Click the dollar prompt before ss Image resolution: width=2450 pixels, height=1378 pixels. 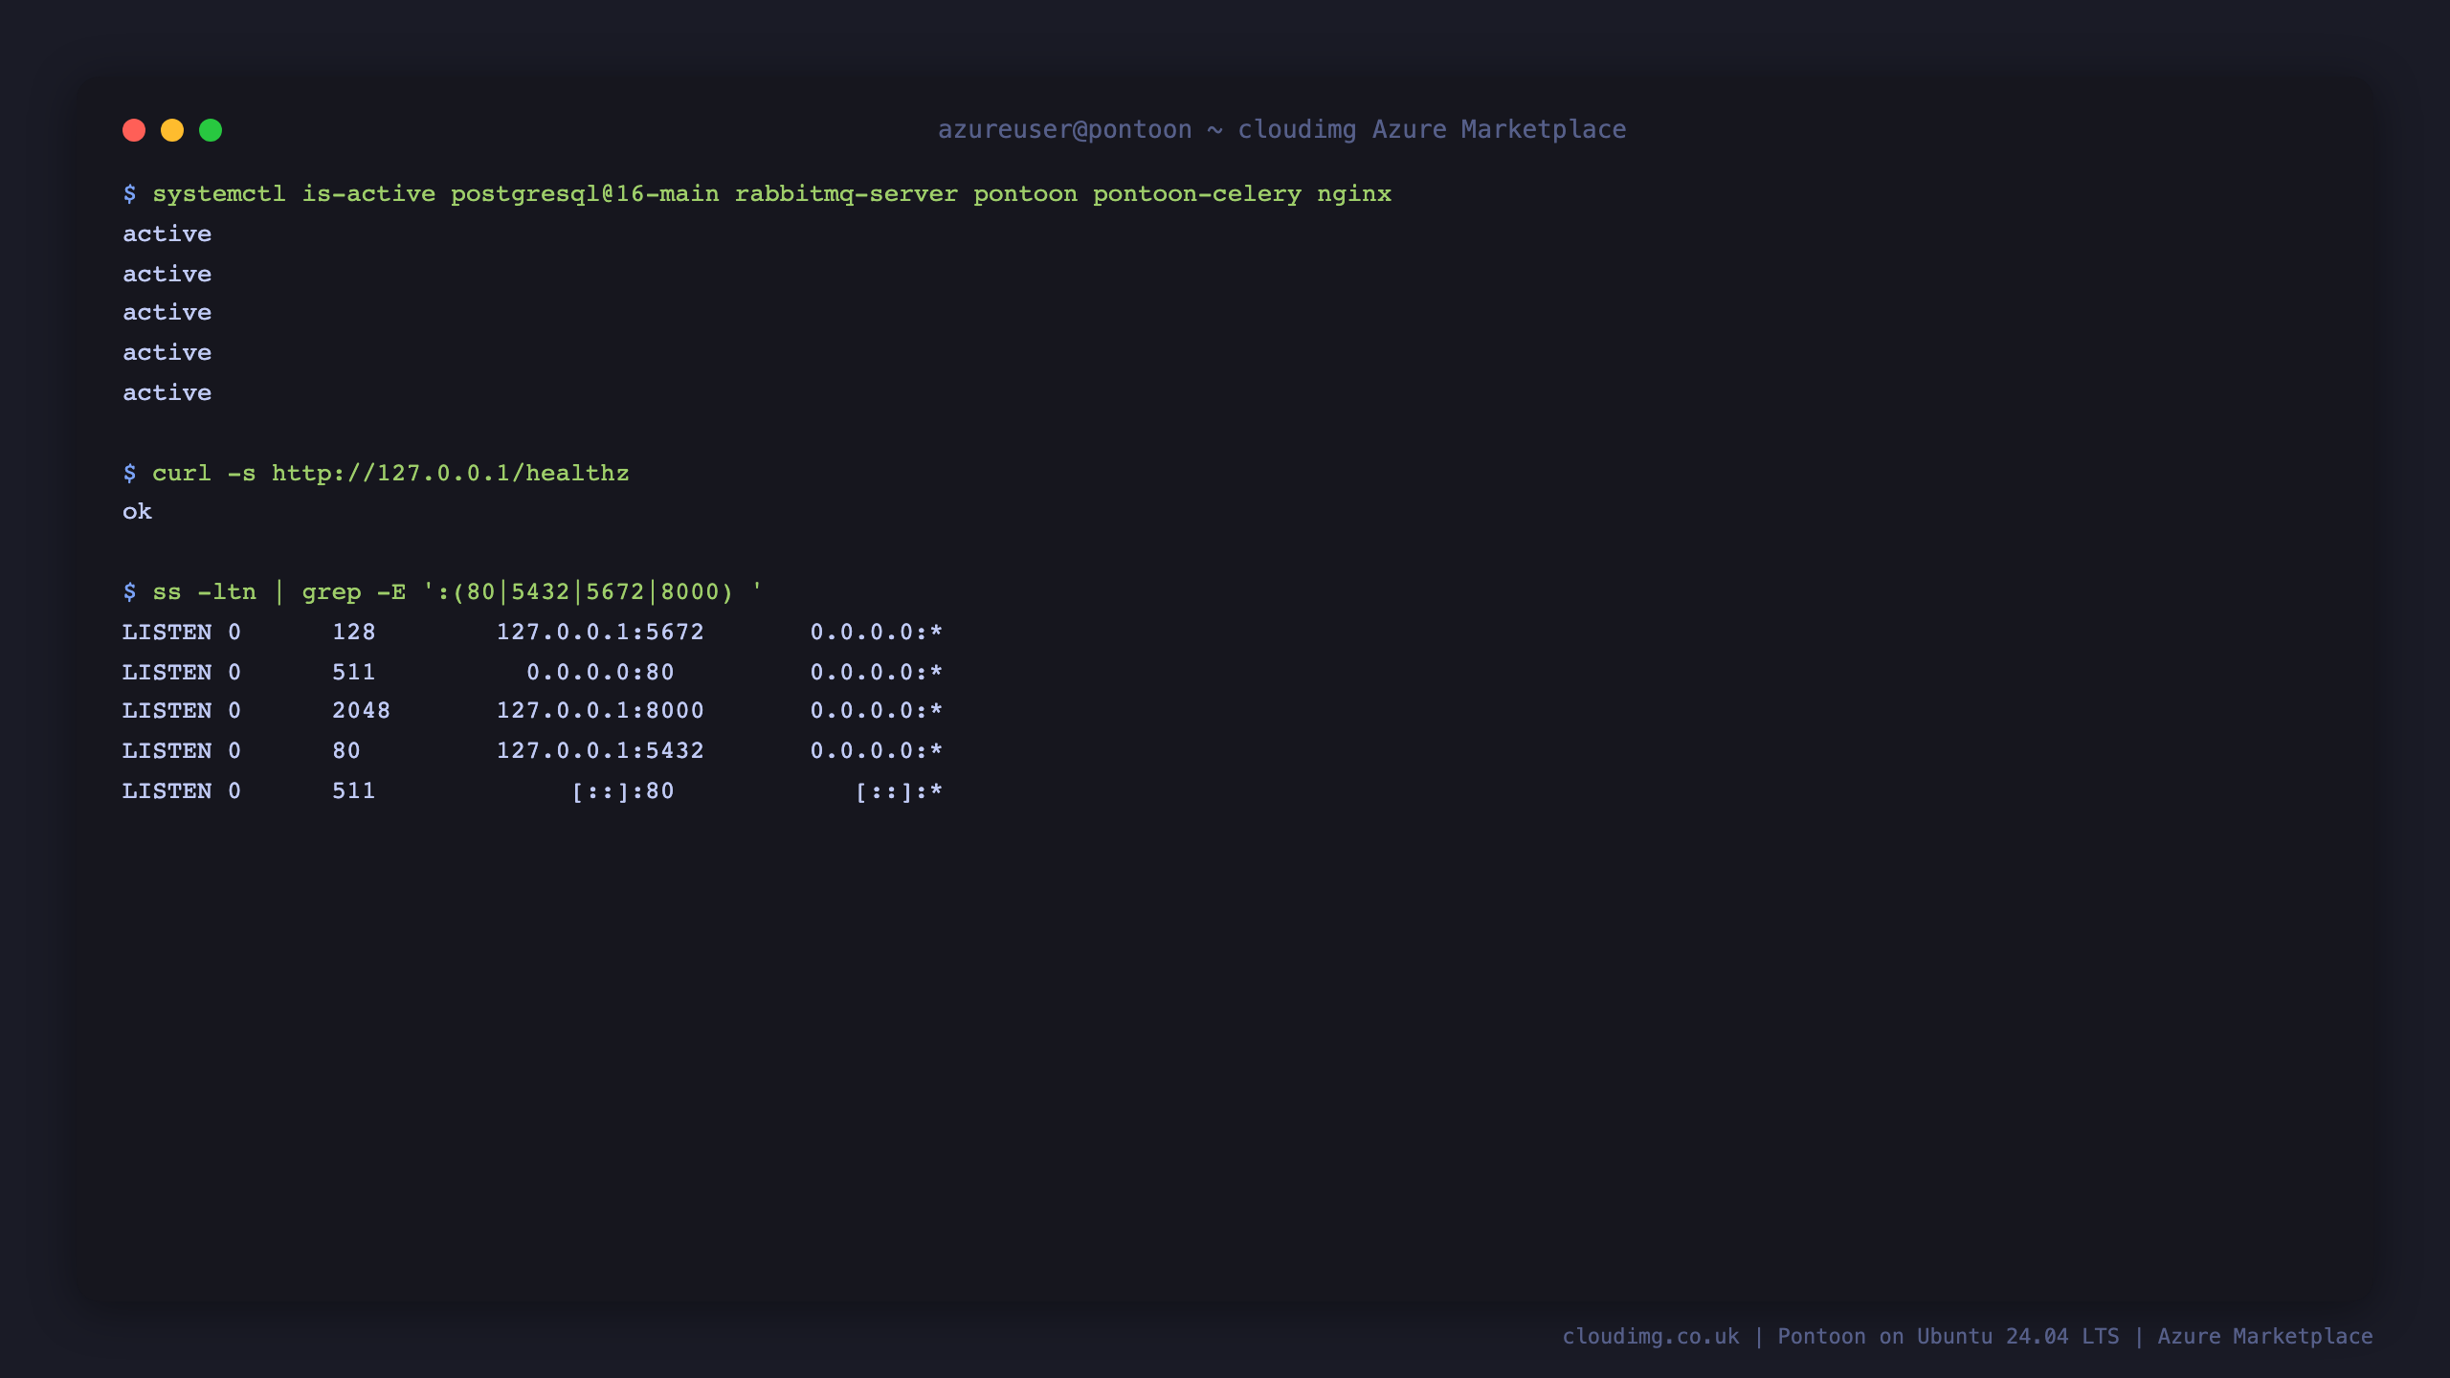[x=129, y=592]
